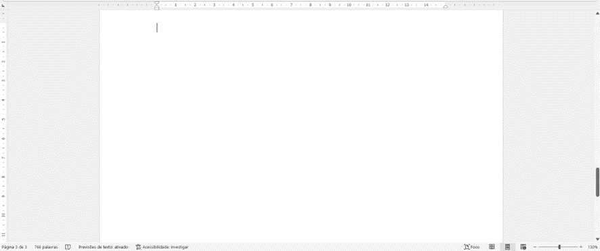
Task: Click in the blank document page
Action: click(301, 126)
